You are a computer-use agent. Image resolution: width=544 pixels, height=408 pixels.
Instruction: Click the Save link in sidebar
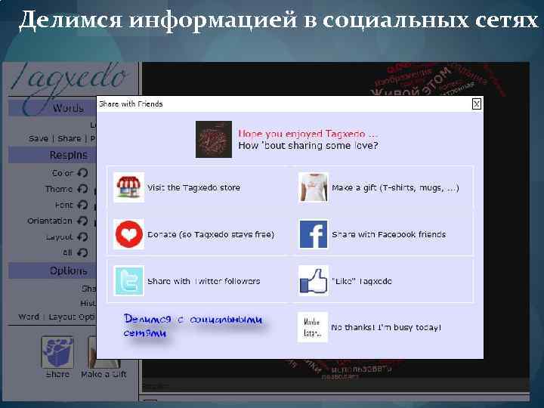tap(39, 139)
